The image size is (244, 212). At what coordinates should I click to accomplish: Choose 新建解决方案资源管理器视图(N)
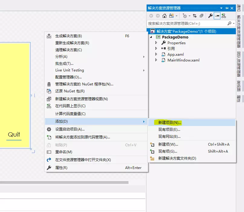(x=96, y=99)
